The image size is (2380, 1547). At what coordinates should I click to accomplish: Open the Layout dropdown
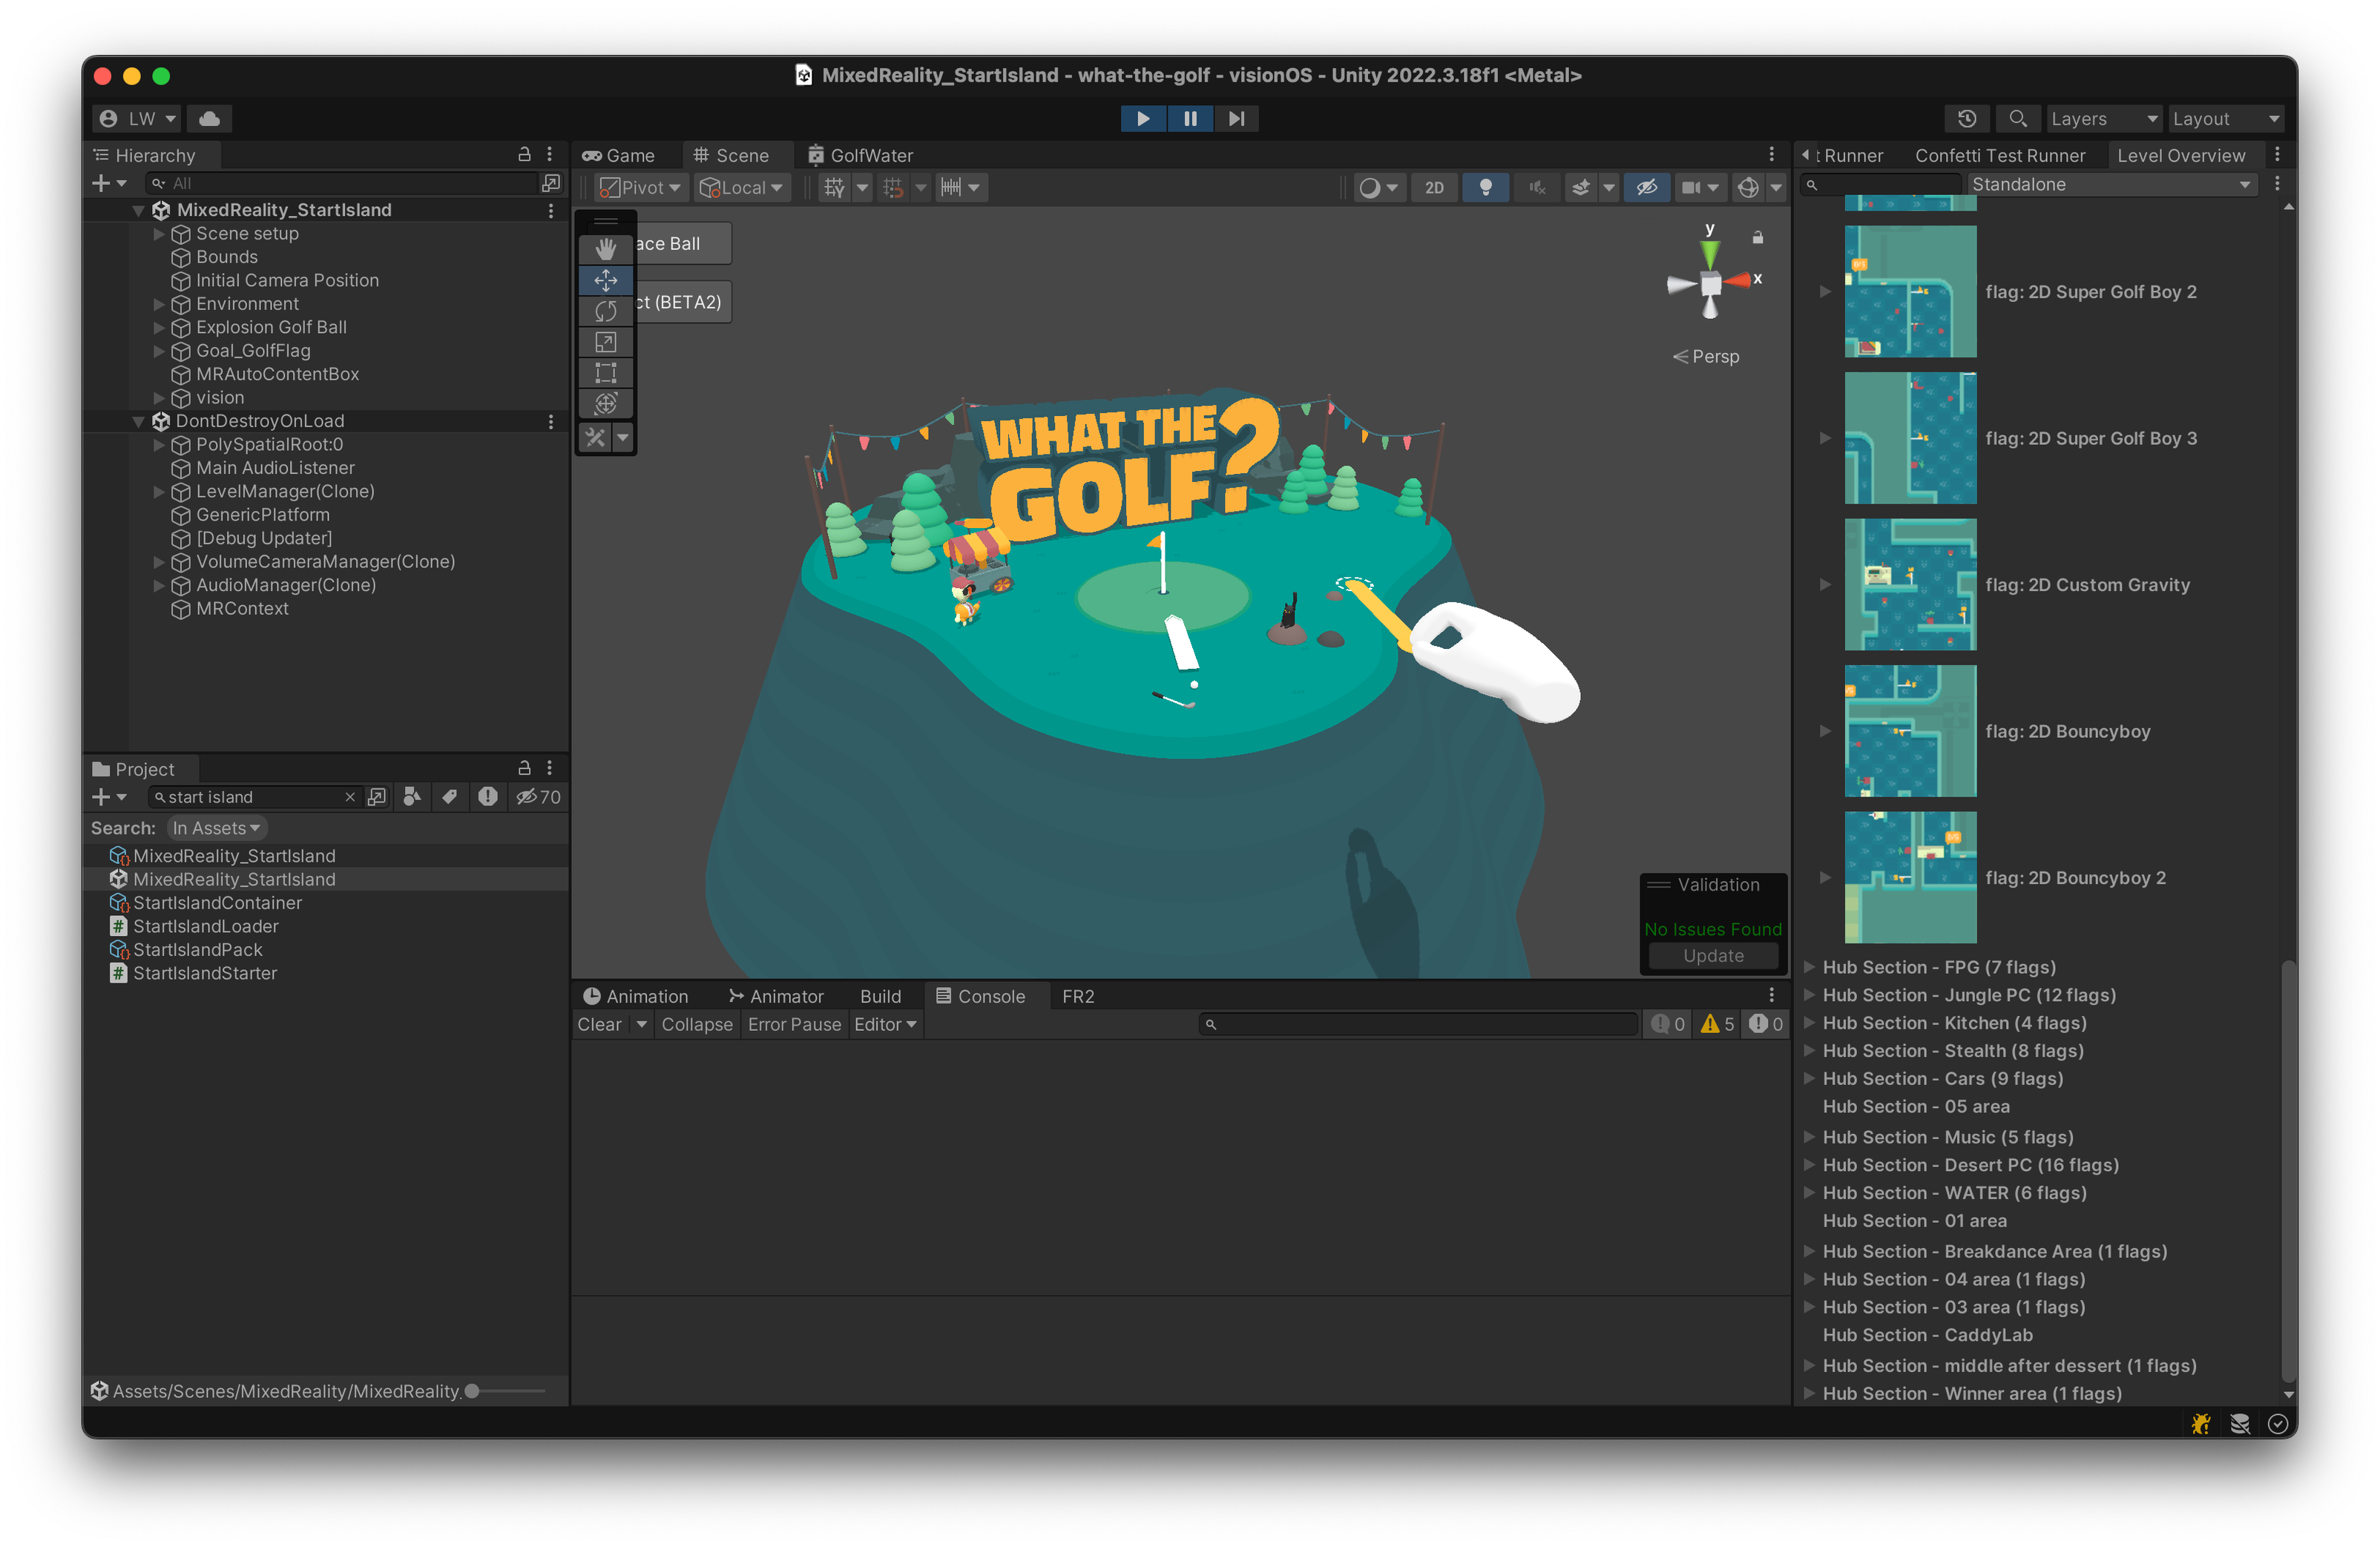point(2225,119)
